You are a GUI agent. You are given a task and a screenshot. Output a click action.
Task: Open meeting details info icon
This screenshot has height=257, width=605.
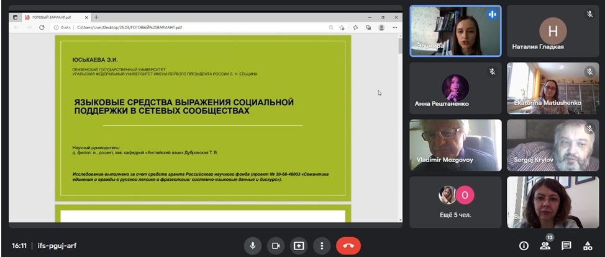click(524, 245)
